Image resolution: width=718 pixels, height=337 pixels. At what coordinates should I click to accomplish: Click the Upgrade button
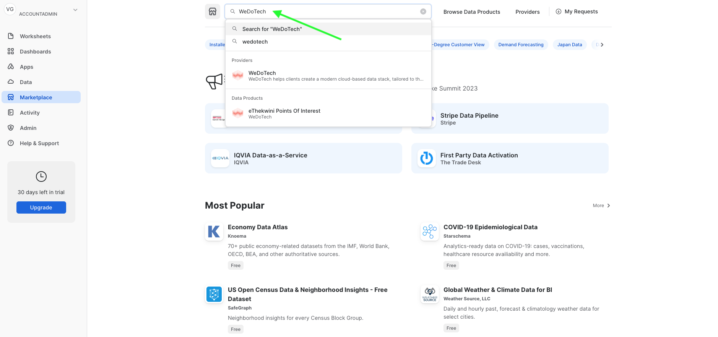point(41,207)
